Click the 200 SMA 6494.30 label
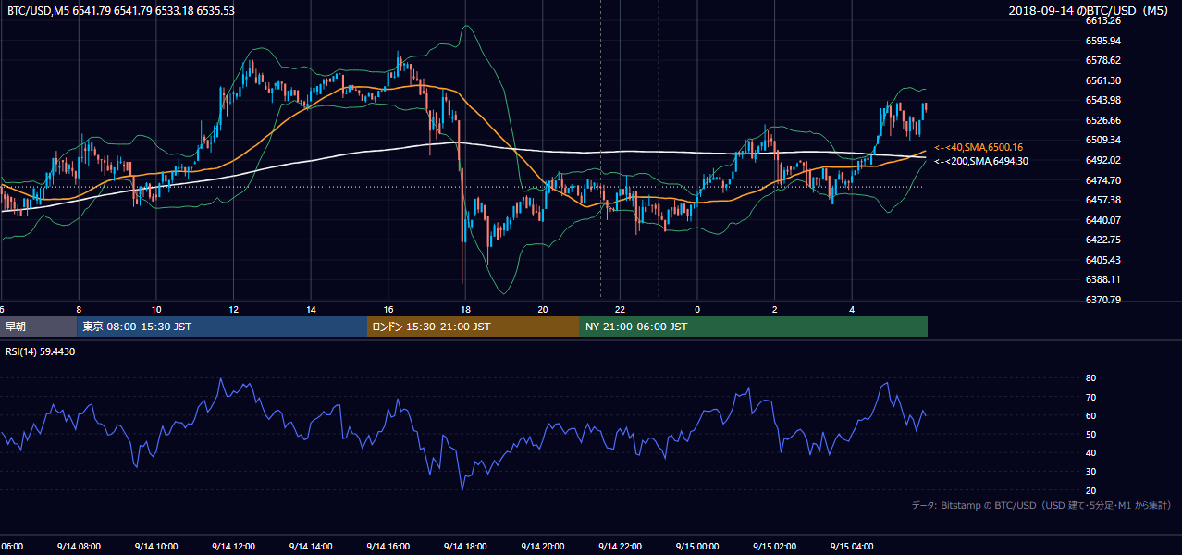The image size is (1182, 555). point(981,161)
